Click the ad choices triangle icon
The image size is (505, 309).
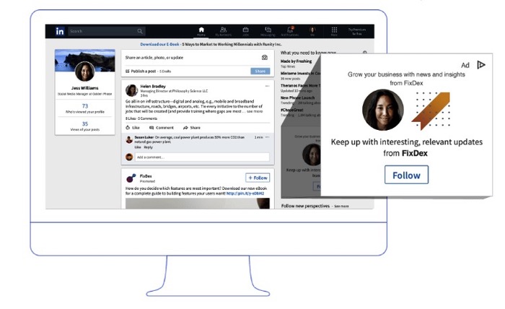click(481, 65)
